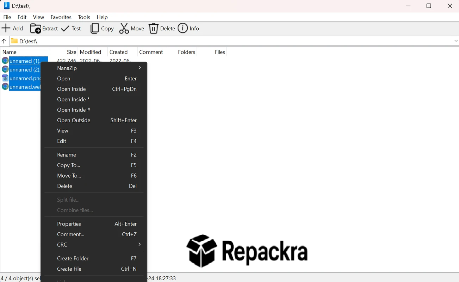Image resolution: width=459 pixels, height=282 pixels.
Task: Click the D:\test\ address path field
Action: pyautogui.click(x=234, y=41)
